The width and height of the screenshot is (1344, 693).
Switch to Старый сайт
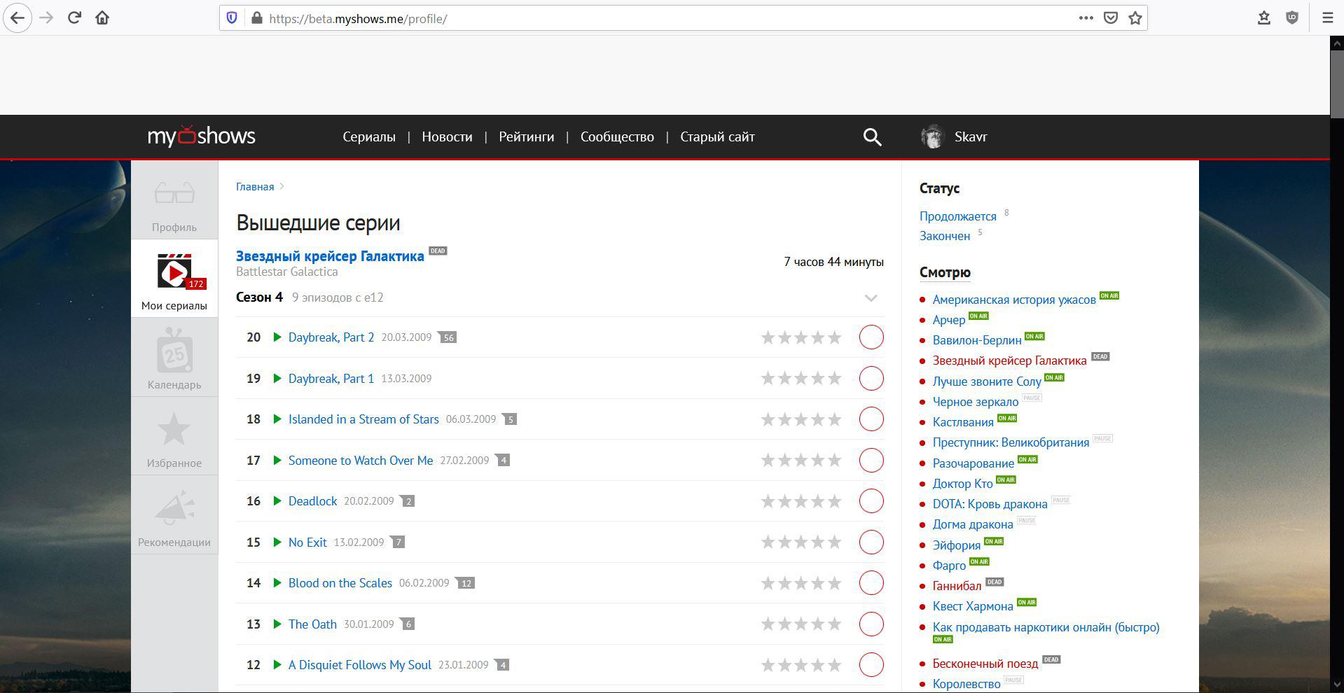[717, 137]
